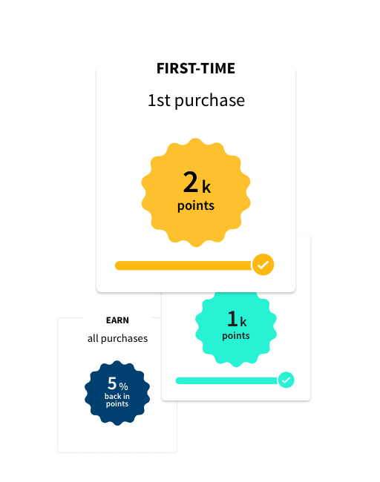Click the 'k' suffix in teal badge
Viewport: 380px width, 482px height.
[x=243, y=322]
